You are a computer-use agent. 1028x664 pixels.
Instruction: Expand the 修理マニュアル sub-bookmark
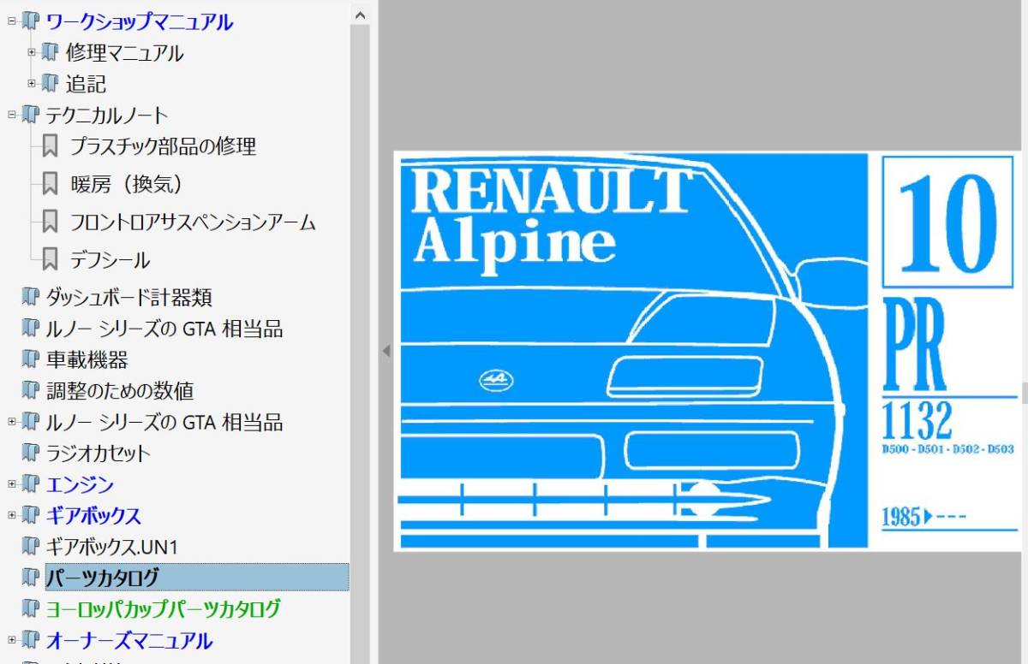pyautogui.click(x=32, y=52)
